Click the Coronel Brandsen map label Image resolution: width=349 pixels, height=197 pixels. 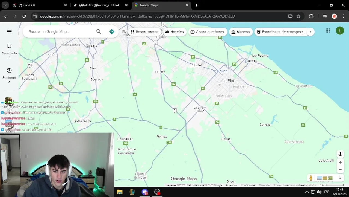(x=141, y=176)
